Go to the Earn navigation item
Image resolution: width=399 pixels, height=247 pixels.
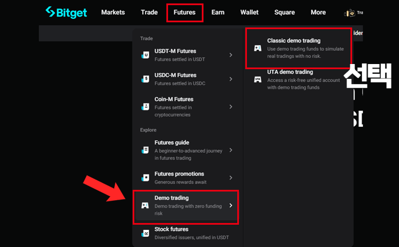coord(218,13)
